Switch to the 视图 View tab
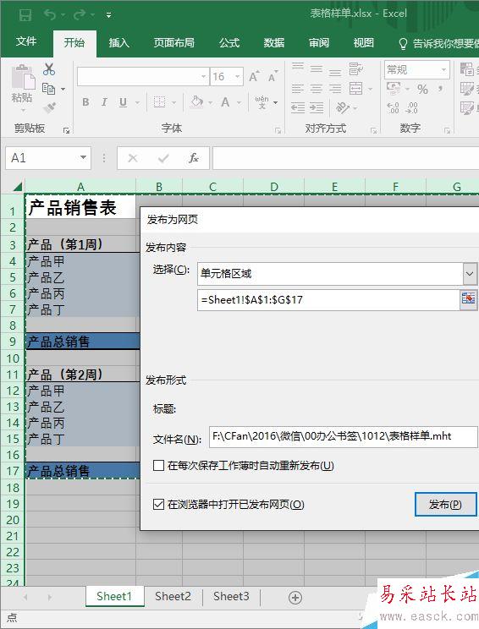The height and width of the screenshot is (629, 479). (363, 42)
